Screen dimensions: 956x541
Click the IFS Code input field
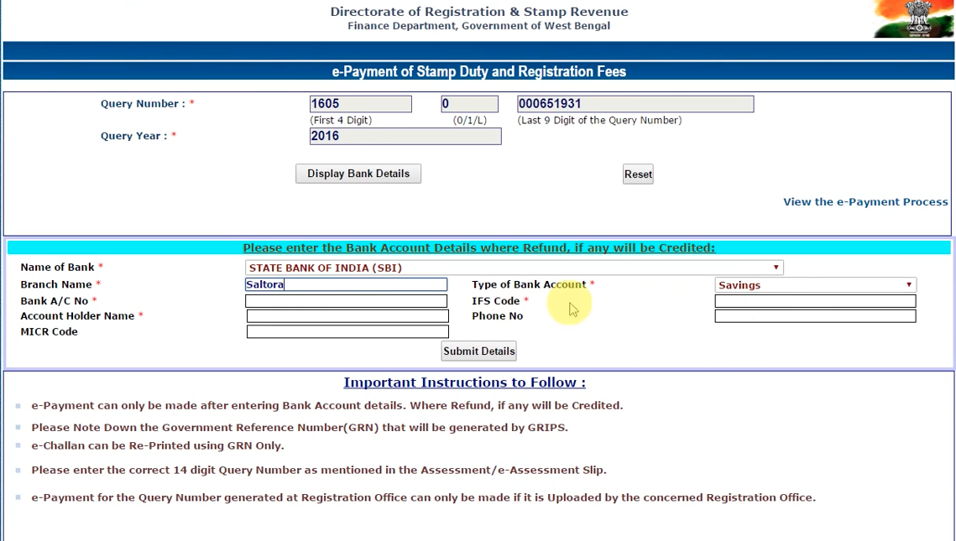(815, 301)
